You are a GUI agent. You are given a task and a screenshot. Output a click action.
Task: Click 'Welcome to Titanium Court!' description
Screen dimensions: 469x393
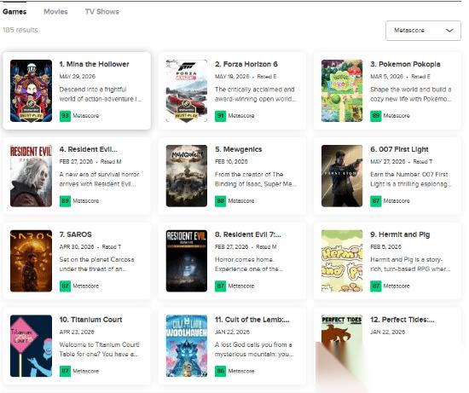coord(99,344)
